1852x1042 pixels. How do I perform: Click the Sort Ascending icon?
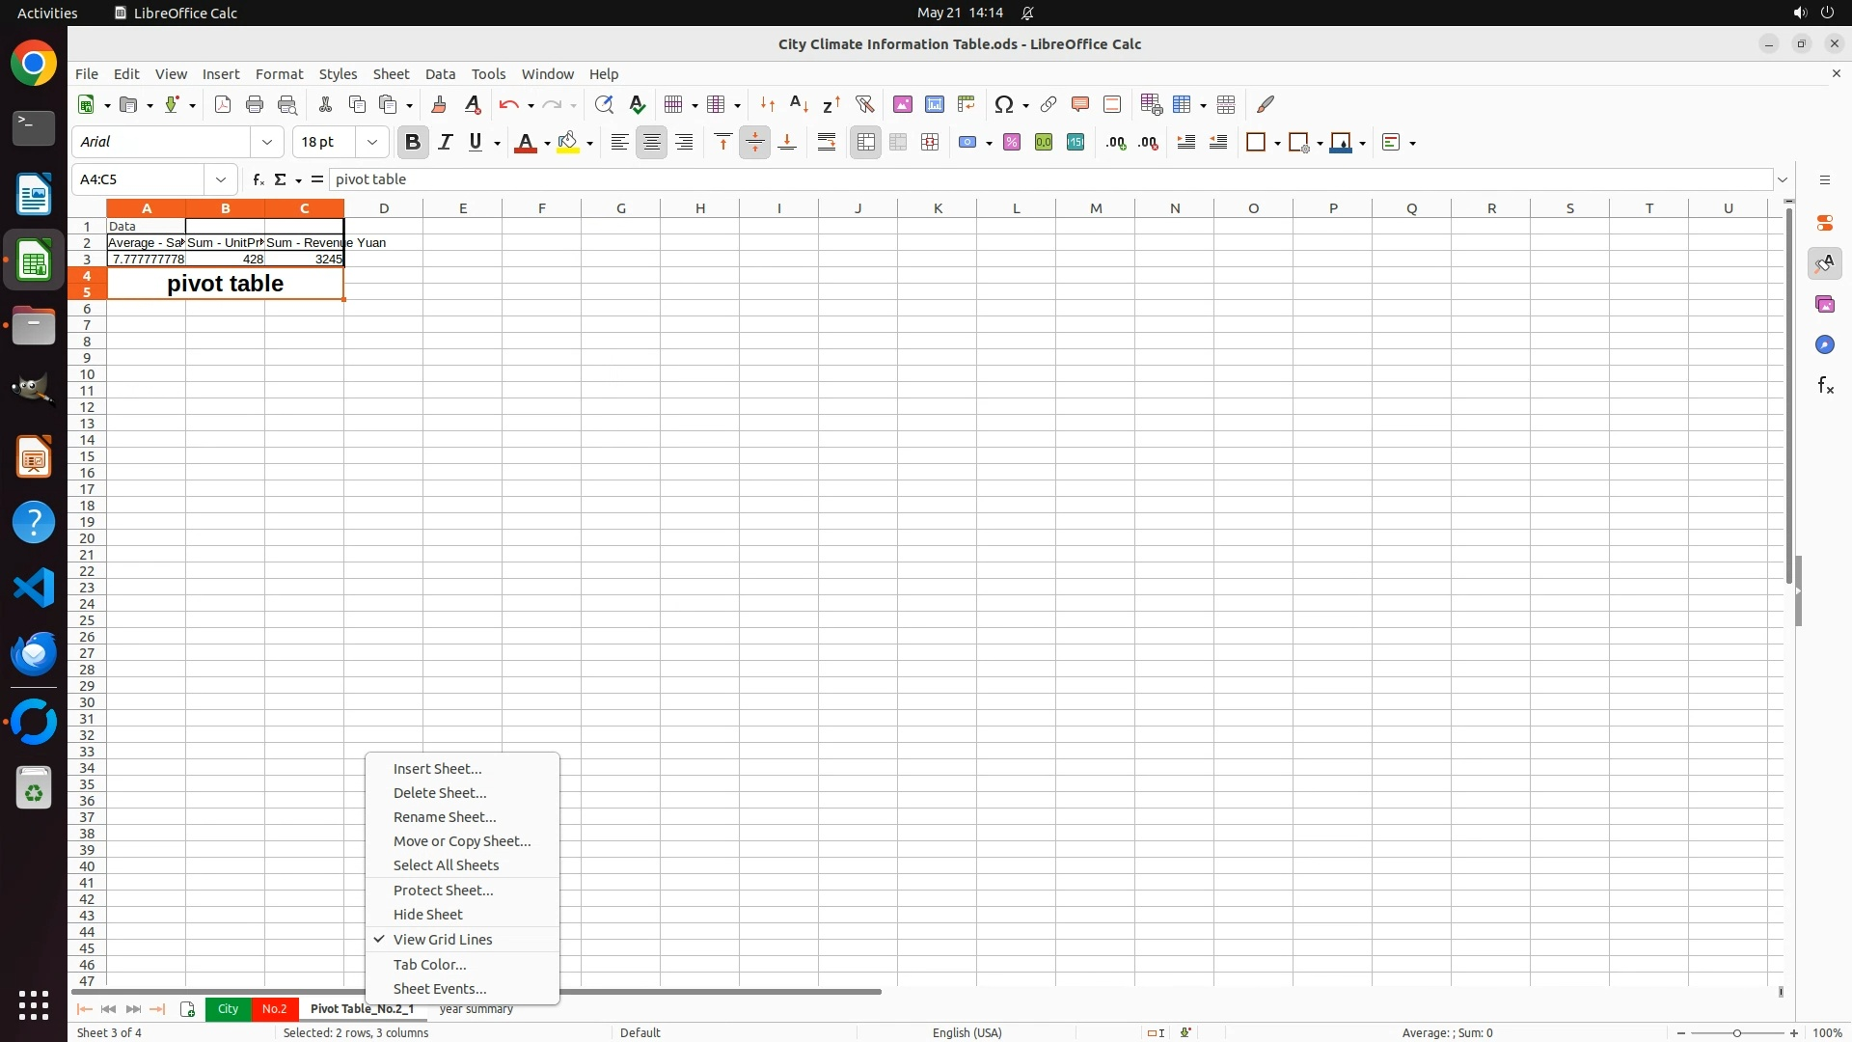point(799,104)
